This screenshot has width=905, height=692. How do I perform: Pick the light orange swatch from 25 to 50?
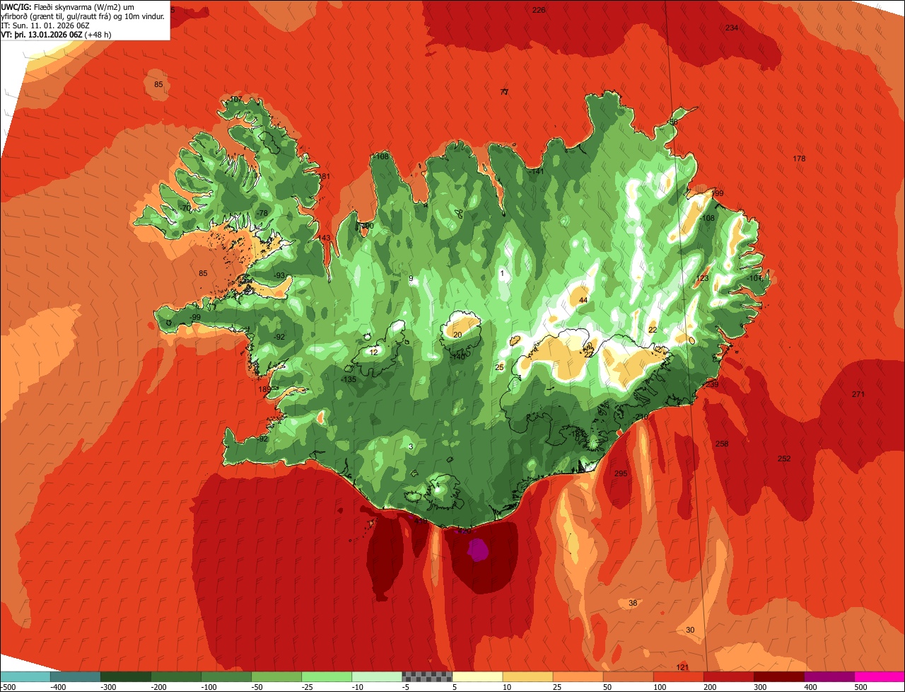point(578,676)
